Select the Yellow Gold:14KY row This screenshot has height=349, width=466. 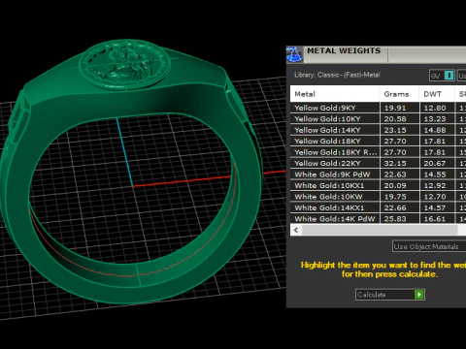pyautogui.click(x=378, y=130)
